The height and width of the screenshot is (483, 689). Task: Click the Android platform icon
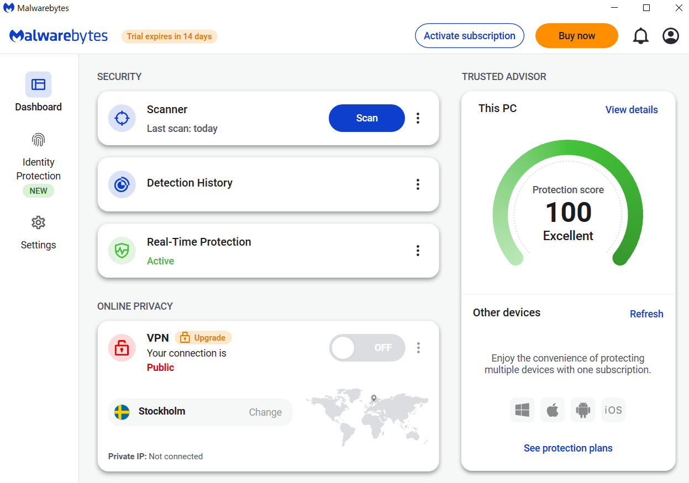[583, 410]
